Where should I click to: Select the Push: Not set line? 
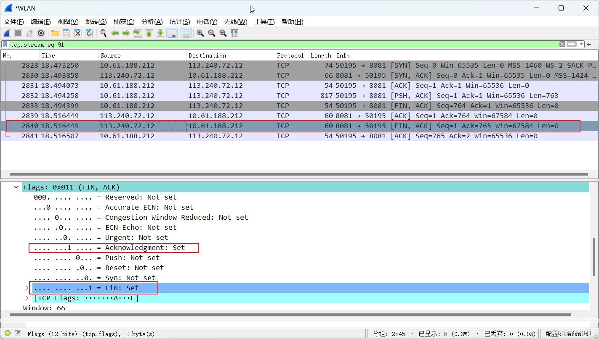[97, 258]
